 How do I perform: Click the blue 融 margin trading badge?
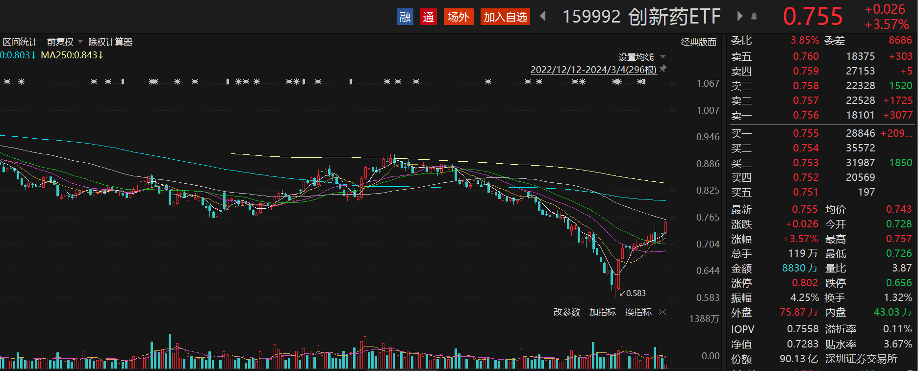pyautogui.click(x=405, y=17)
